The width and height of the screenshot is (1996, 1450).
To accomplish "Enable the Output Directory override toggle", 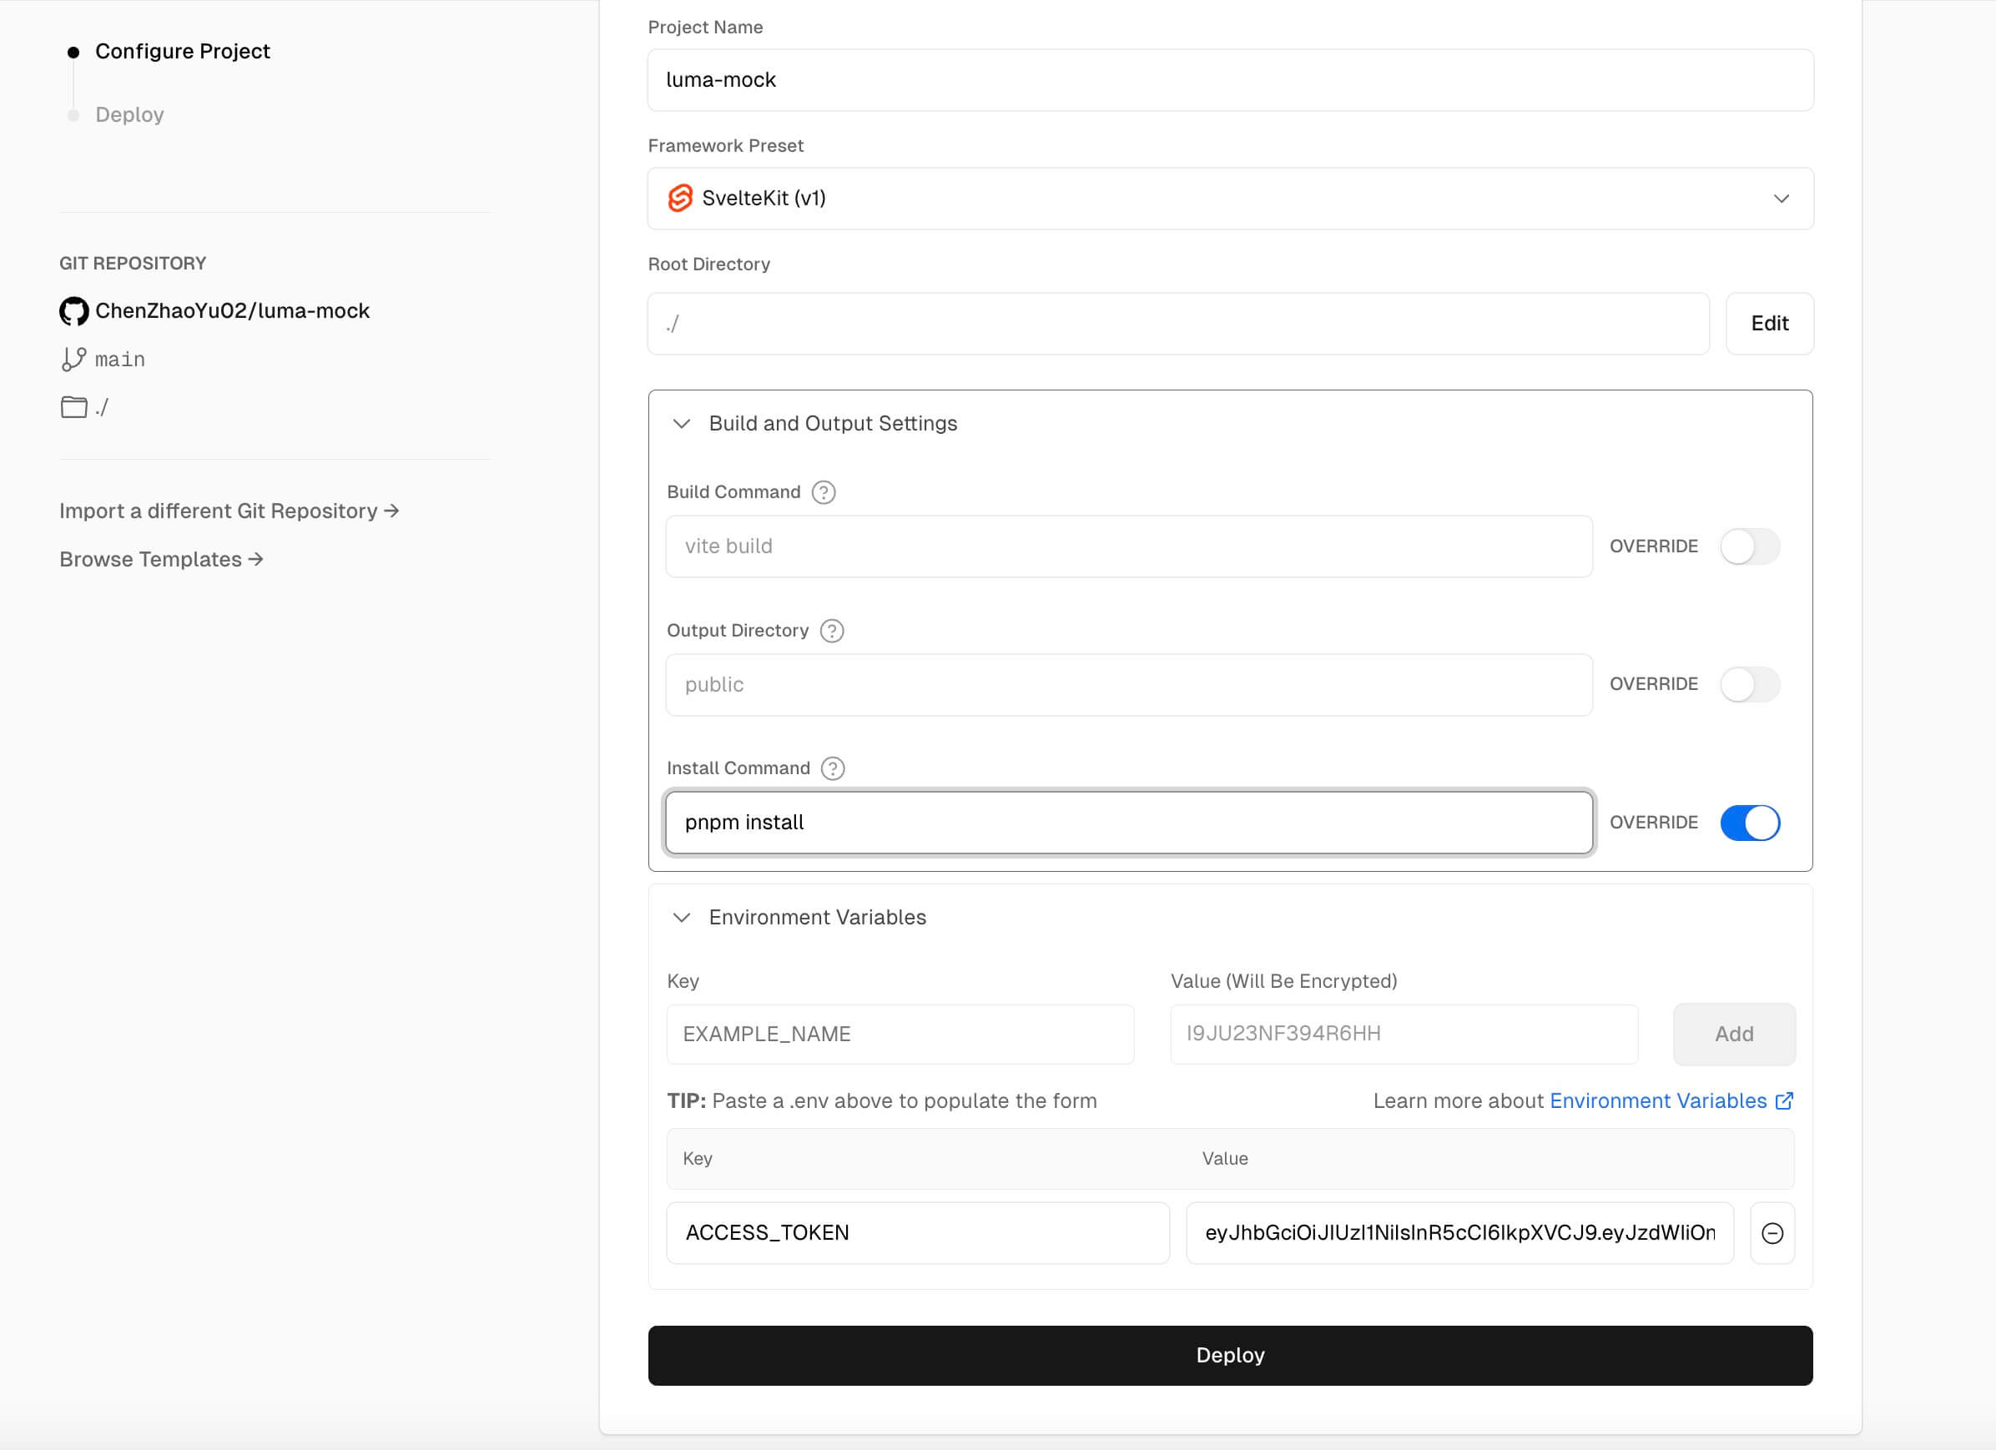I will [1750, 684].
